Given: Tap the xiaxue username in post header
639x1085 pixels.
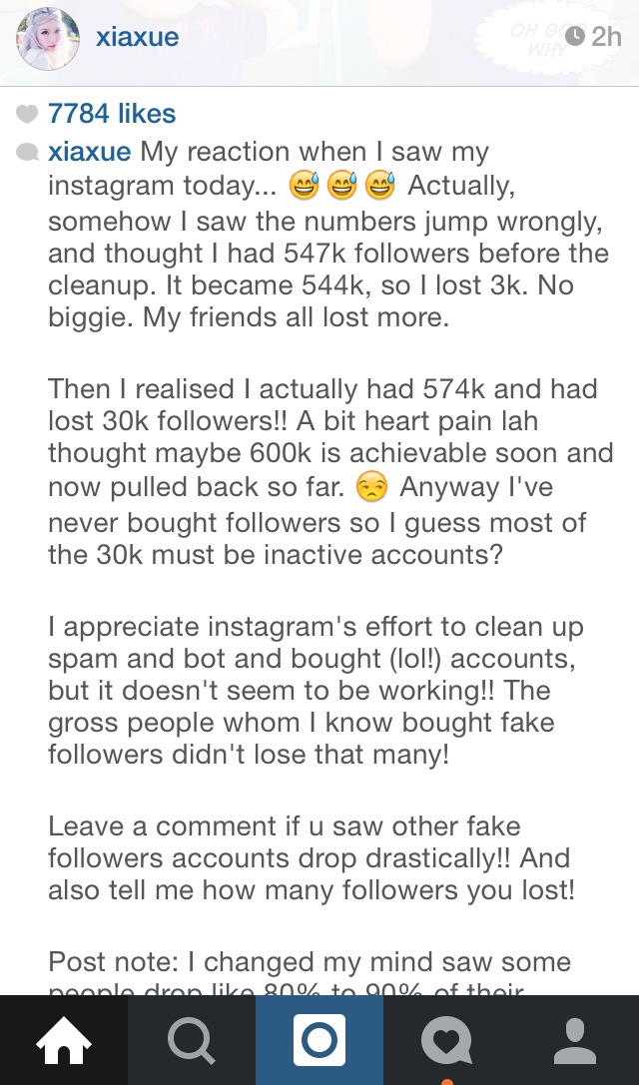Looking at the screenshot, I should point(137,38).
